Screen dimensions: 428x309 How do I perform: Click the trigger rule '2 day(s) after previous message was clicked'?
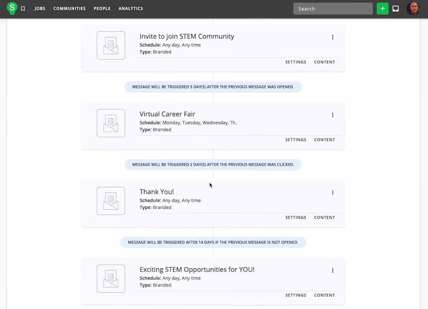pyautogui.click(x=213, y=165)
